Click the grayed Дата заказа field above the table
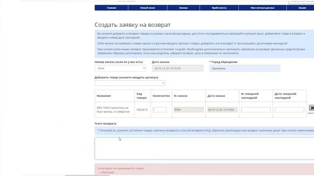Image resolution: width=314 pixels, height=176 pixels. coord(178,68)
